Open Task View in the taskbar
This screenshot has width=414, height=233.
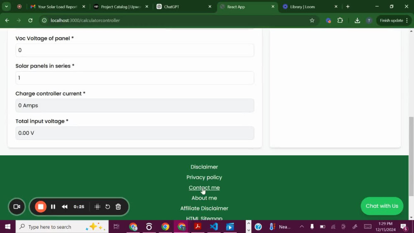click(x=116, y=227)
